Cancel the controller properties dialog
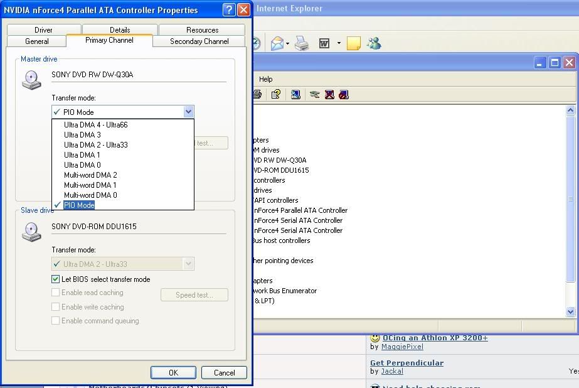The width and height of the screenshot is (579, 388). click(224, 372)
